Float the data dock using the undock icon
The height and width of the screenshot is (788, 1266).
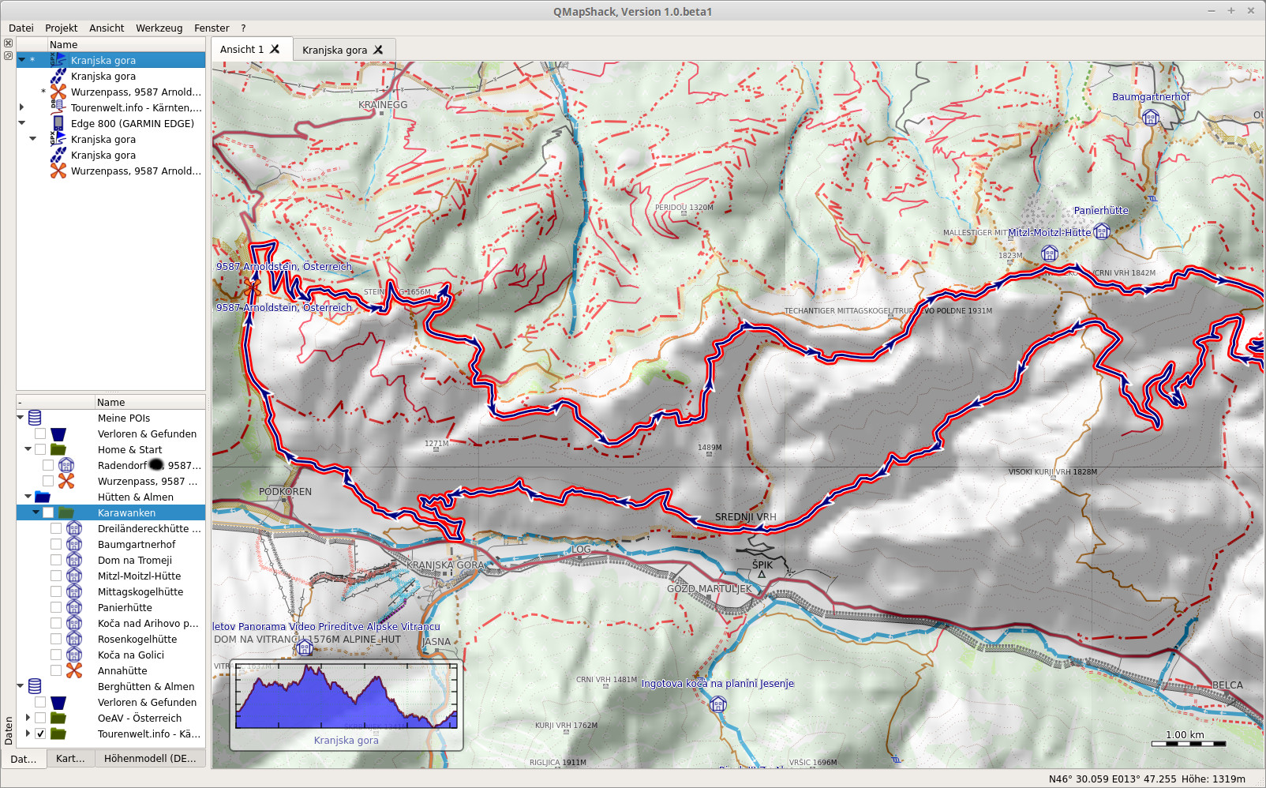click(8, 56)
